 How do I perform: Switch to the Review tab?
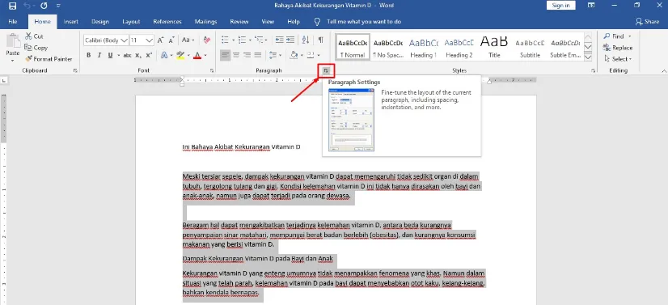coord(239,22)
